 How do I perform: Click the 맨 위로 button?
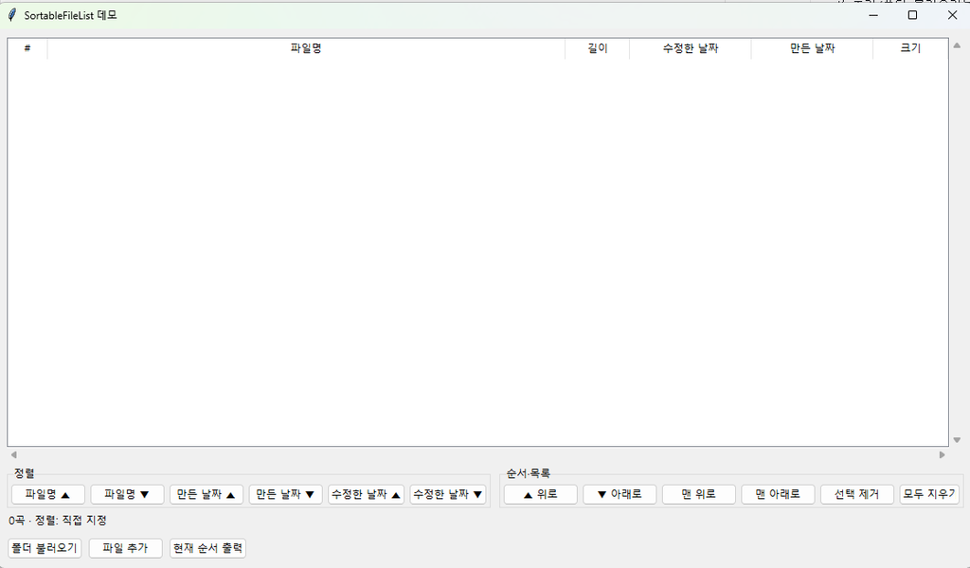[x=698, y=494]
